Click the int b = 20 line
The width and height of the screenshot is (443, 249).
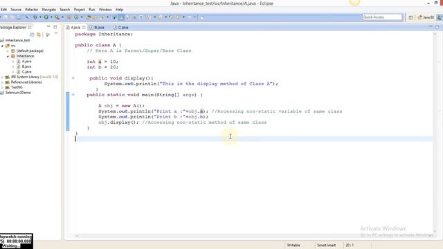102,67
